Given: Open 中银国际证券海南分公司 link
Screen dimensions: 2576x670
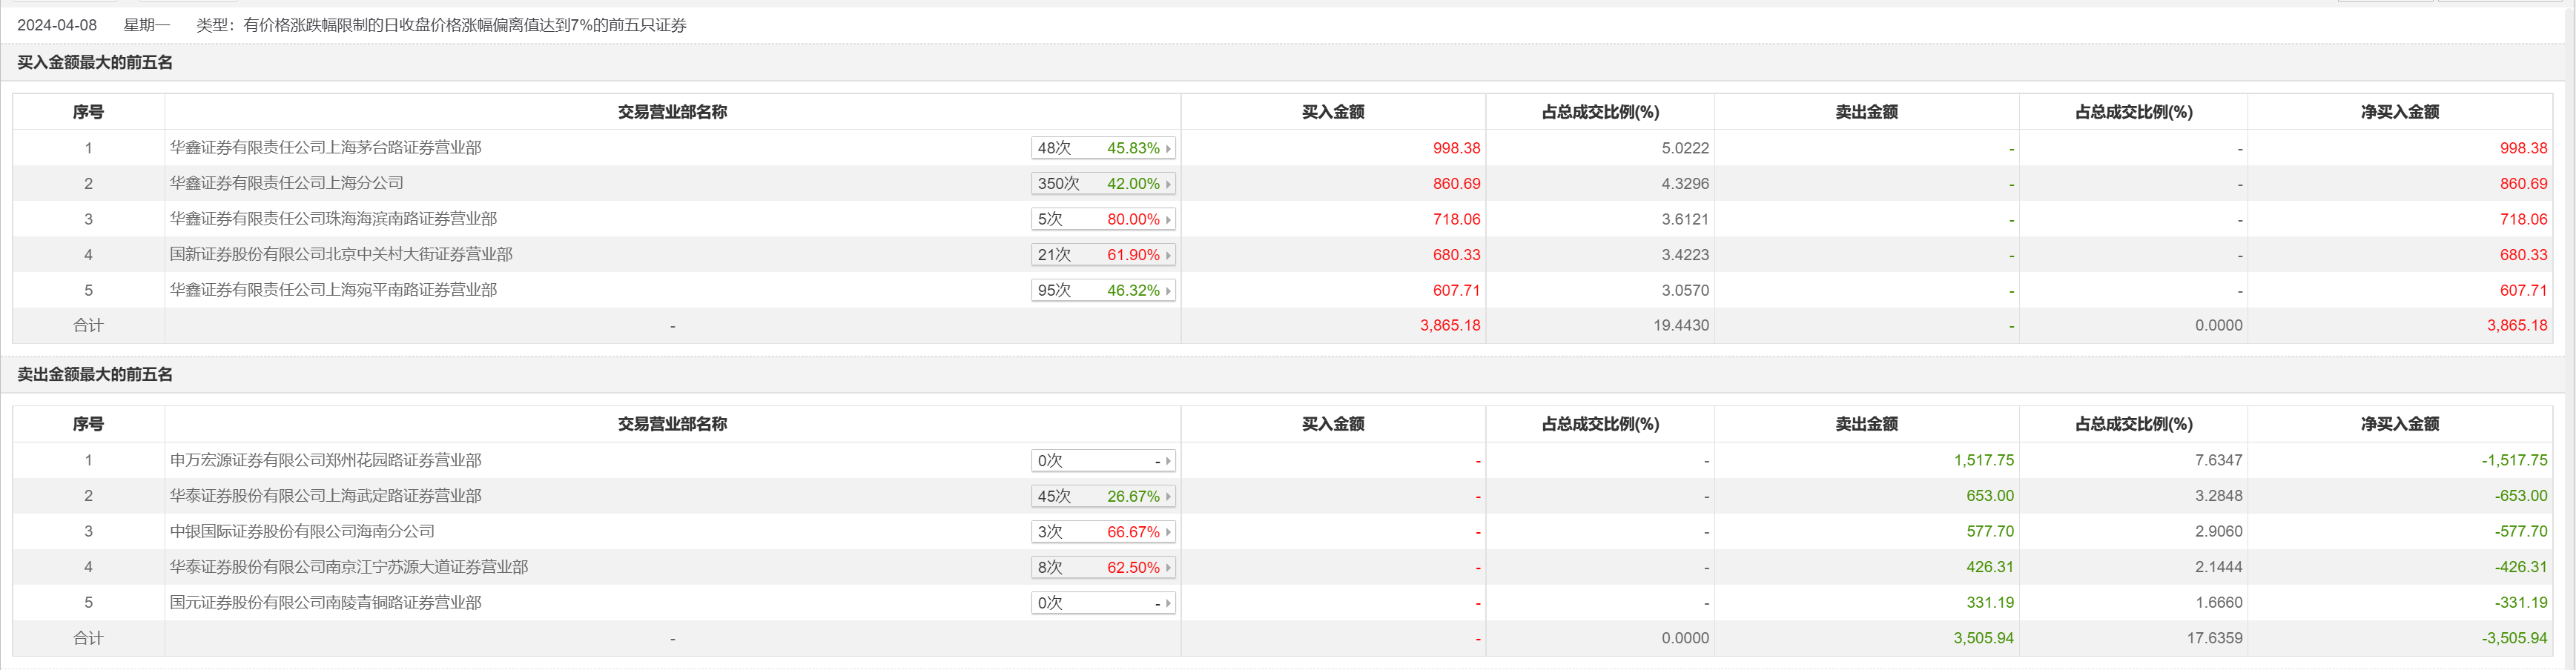Looking at the screenshot, I should [302, 531].
